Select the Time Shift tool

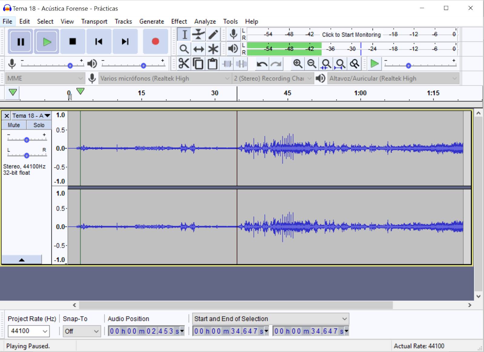(x=198, y=49)
